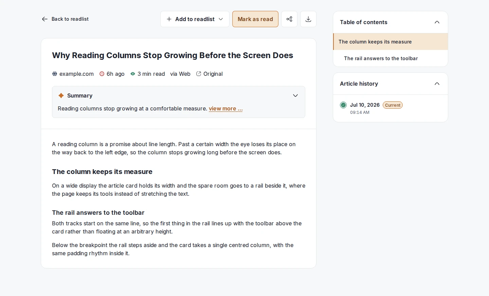Go to 'The column keeps its measure' section
The height and width of the screenshot is (296, 489).
(391, 42)
